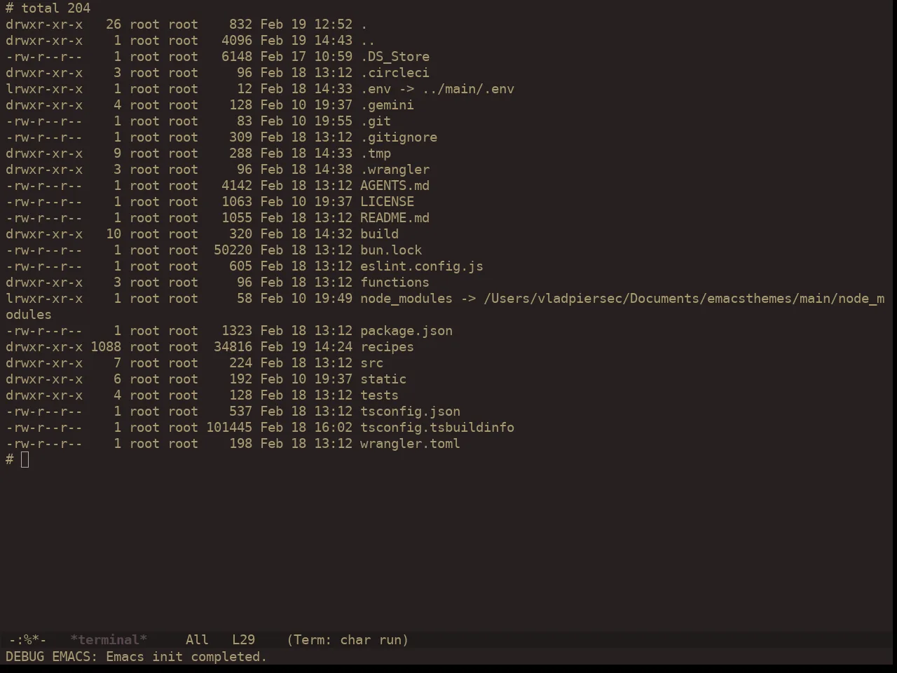Select the tsconfig.tsbuildinfo entry

[437, 428]
